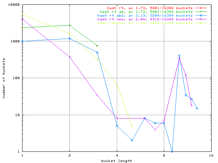Click blue square data point at value 1 bottom
This screenshot has width=218, height=163.
pyautogui.click(x=172, y=151)
